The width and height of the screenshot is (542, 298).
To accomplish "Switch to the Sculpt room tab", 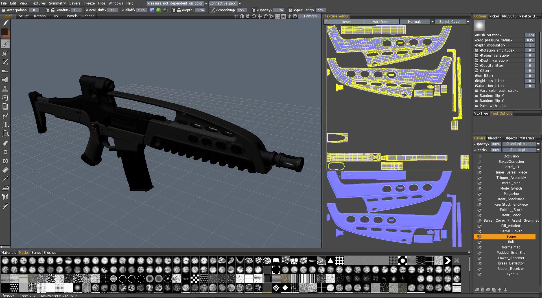I will [x=24, y=16].
